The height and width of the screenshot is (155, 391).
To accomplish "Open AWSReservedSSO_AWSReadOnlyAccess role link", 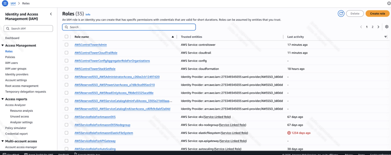I will click(x=114, y=93).
